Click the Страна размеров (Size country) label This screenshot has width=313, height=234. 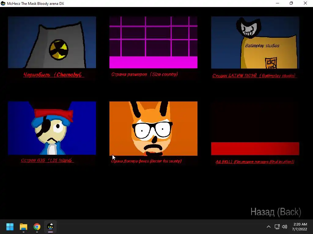[x=145, y=74]
